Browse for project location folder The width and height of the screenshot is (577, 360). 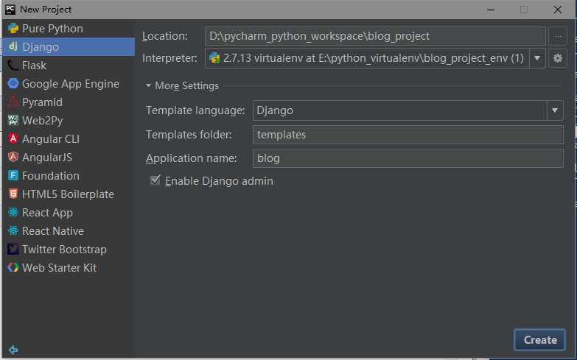(558, 36)
